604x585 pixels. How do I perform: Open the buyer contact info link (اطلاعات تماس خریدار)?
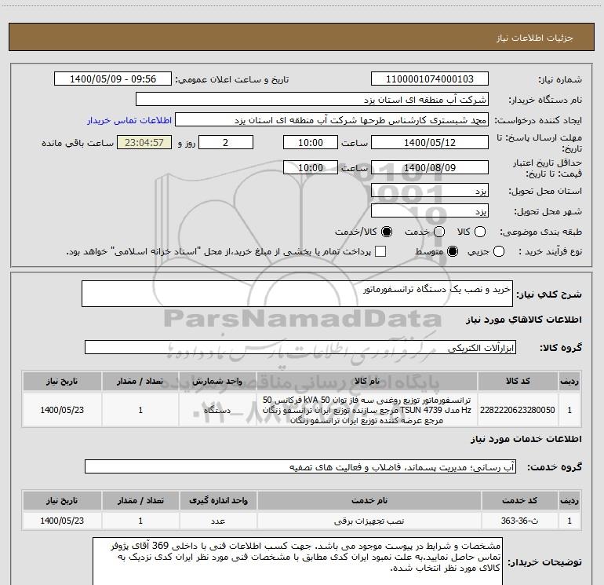pos(129,120)
